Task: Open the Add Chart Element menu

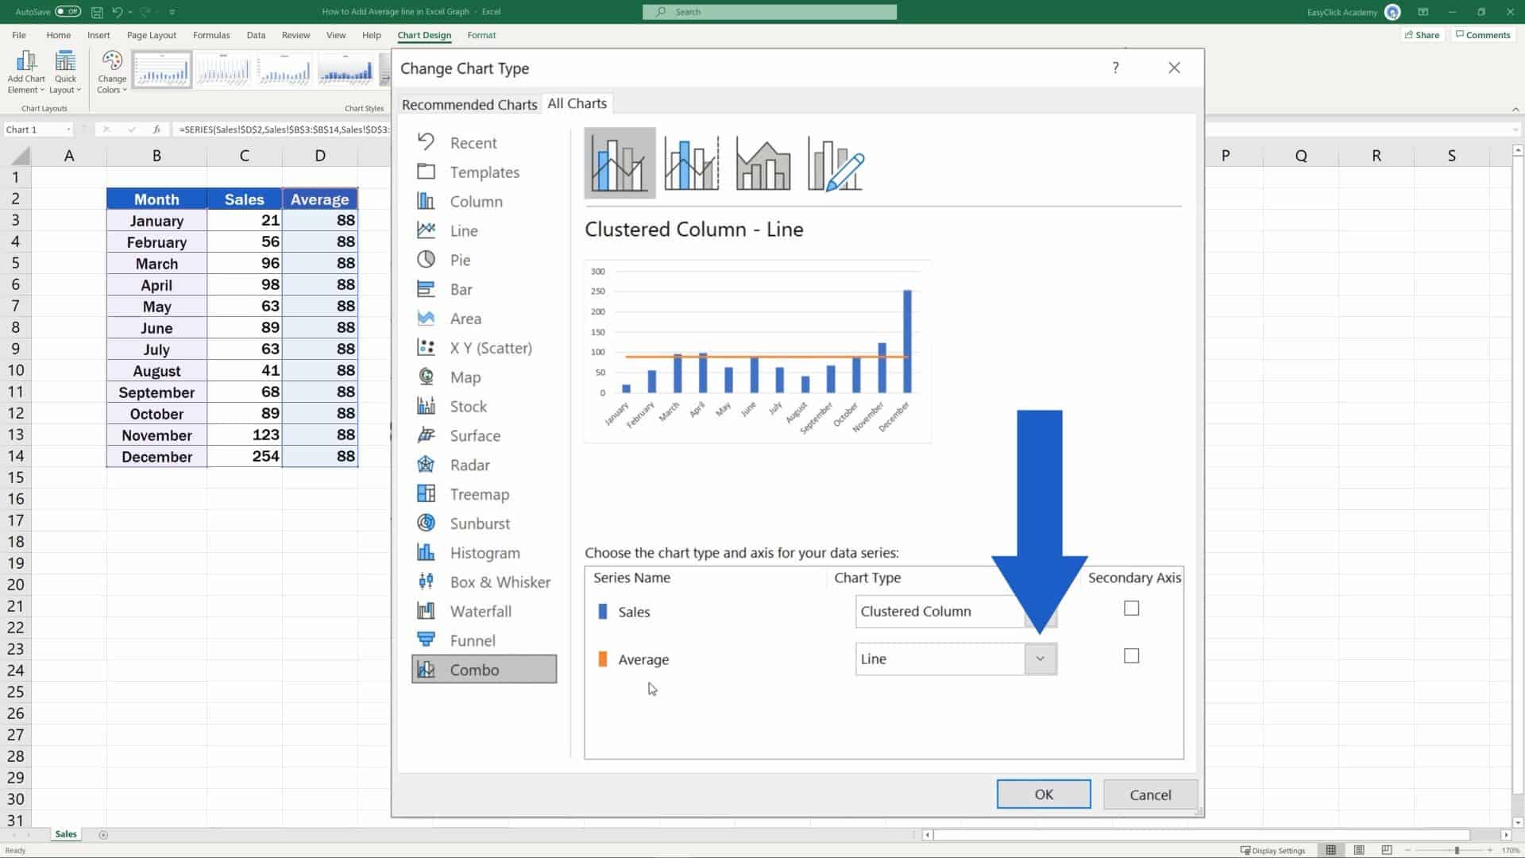Action: coord(26,71)
